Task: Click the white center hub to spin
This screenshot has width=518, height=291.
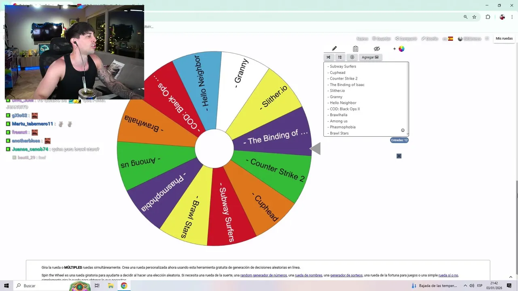Action: 214,149
